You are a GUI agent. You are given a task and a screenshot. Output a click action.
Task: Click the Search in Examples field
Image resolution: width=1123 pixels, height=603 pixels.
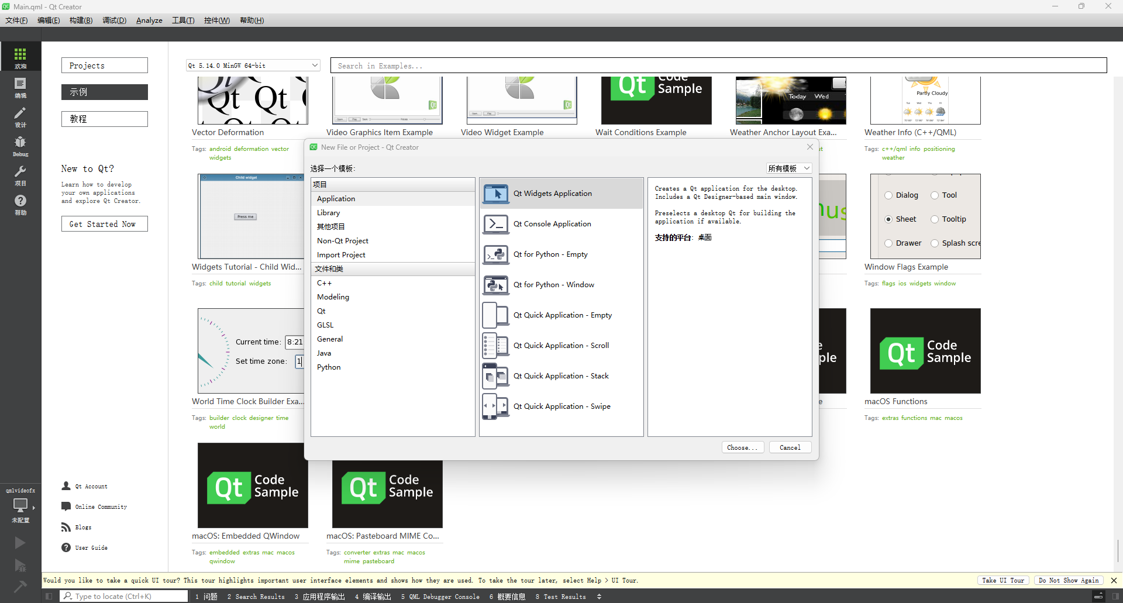[x=718, y=66]
